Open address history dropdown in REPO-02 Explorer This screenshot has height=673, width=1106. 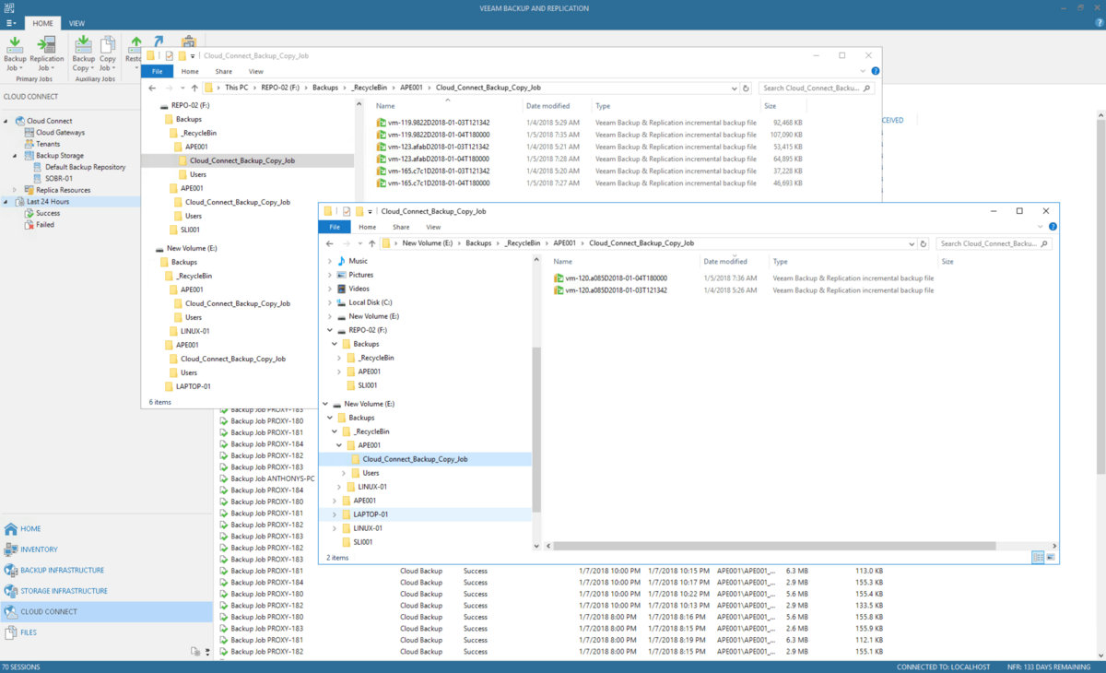coord(734,89)
